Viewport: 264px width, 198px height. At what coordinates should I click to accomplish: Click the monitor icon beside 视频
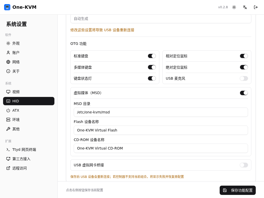[8, 92]
